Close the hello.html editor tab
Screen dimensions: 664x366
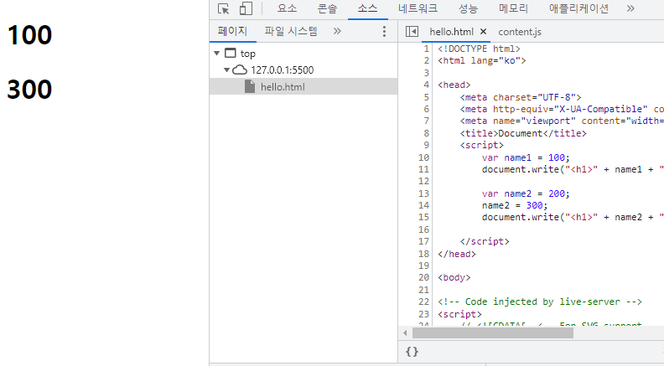[x=483, y=32]
